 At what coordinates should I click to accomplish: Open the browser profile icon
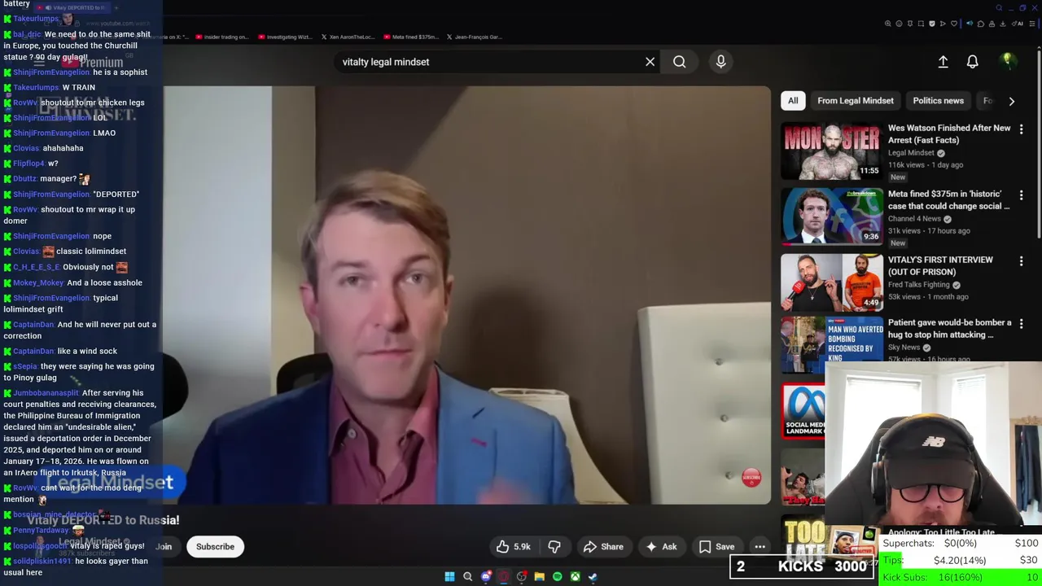992,24
